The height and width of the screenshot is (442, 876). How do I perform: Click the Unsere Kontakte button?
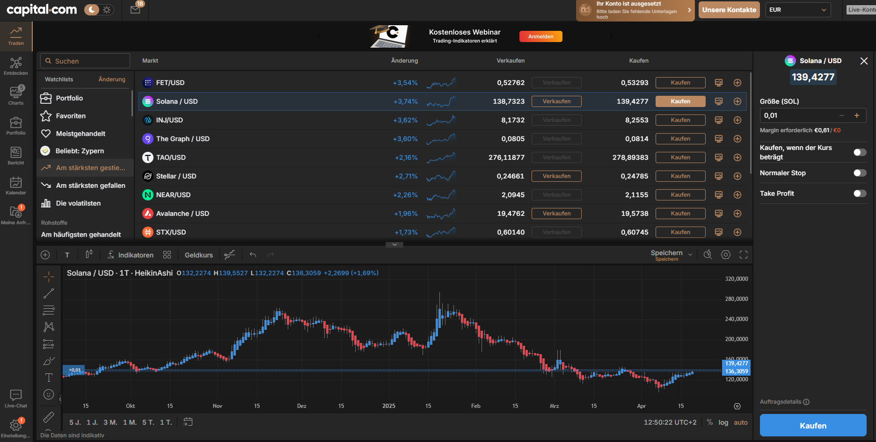(729, 10)
